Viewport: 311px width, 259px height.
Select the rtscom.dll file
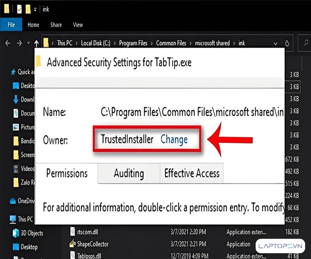[x=87, y=232]
